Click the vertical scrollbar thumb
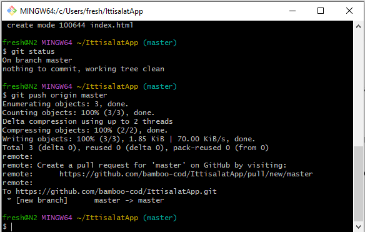 click(358, 184)
